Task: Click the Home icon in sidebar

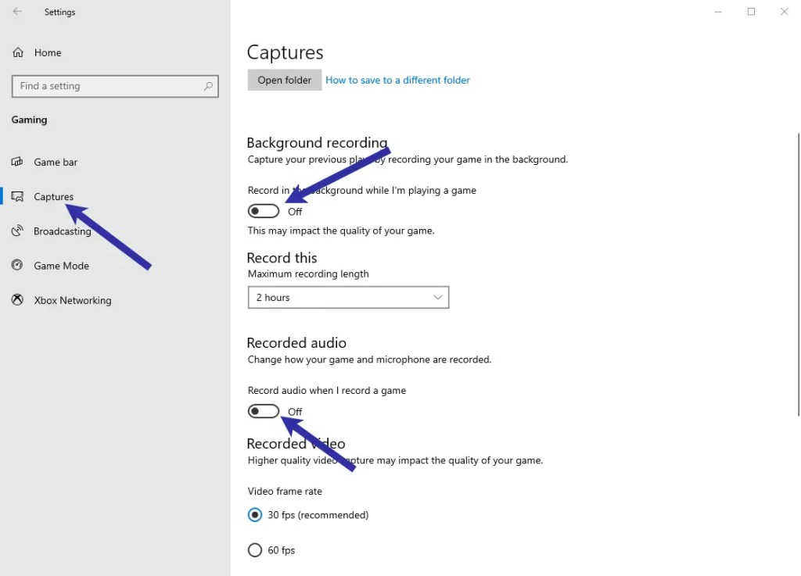Action: coord(18,52)
